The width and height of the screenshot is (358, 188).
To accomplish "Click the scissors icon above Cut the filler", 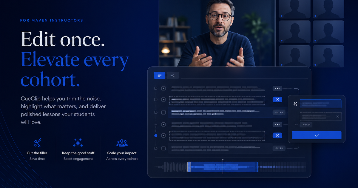I will coord(37,143).
